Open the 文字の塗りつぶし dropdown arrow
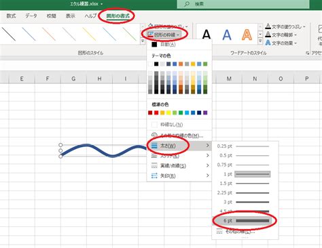Image resolution: width=322 pixels, height=248 pixels. (304, 26)
